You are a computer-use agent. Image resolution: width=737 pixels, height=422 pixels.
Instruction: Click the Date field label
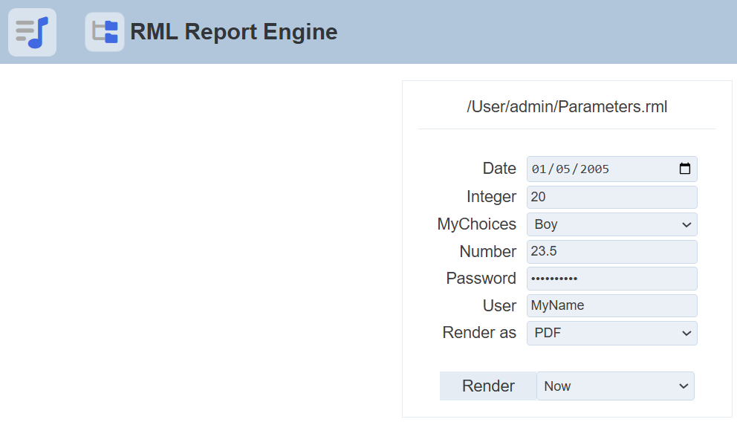pos(499,169)
